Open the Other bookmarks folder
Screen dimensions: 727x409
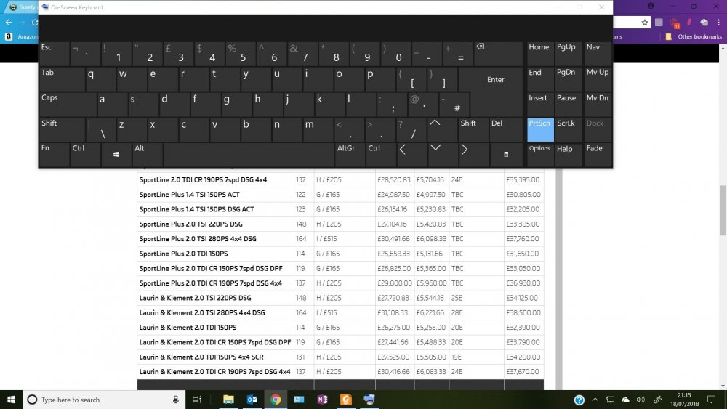(x=694, y=36)
